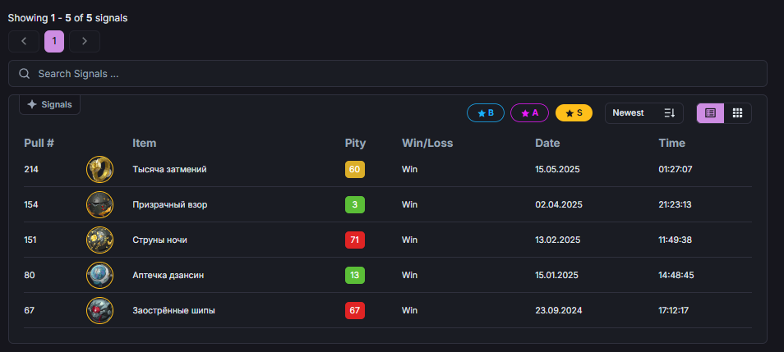Click Заострённые шипы item icon
This screenshot has width=784, height=352.
coord(100,310)
